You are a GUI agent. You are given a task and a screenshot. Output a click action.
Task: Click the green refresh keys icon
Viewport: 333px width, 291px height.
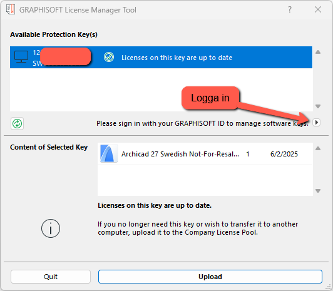pos(17,123)
